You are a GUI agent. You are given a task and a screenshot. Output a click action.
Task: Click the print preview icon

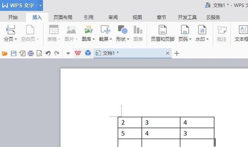click(x=39, y=53)
